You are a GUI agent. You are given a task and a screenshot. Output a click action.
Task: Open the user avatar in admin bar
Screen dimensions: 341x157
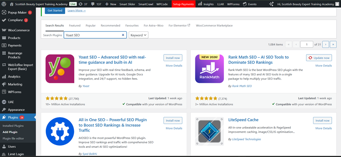(x=337, y=4)
